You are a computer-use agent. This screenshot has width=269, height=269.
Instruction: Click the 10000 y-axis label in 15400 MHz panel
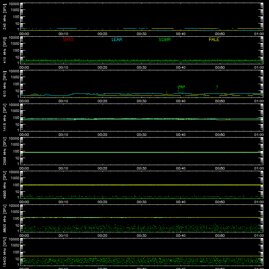14,239
